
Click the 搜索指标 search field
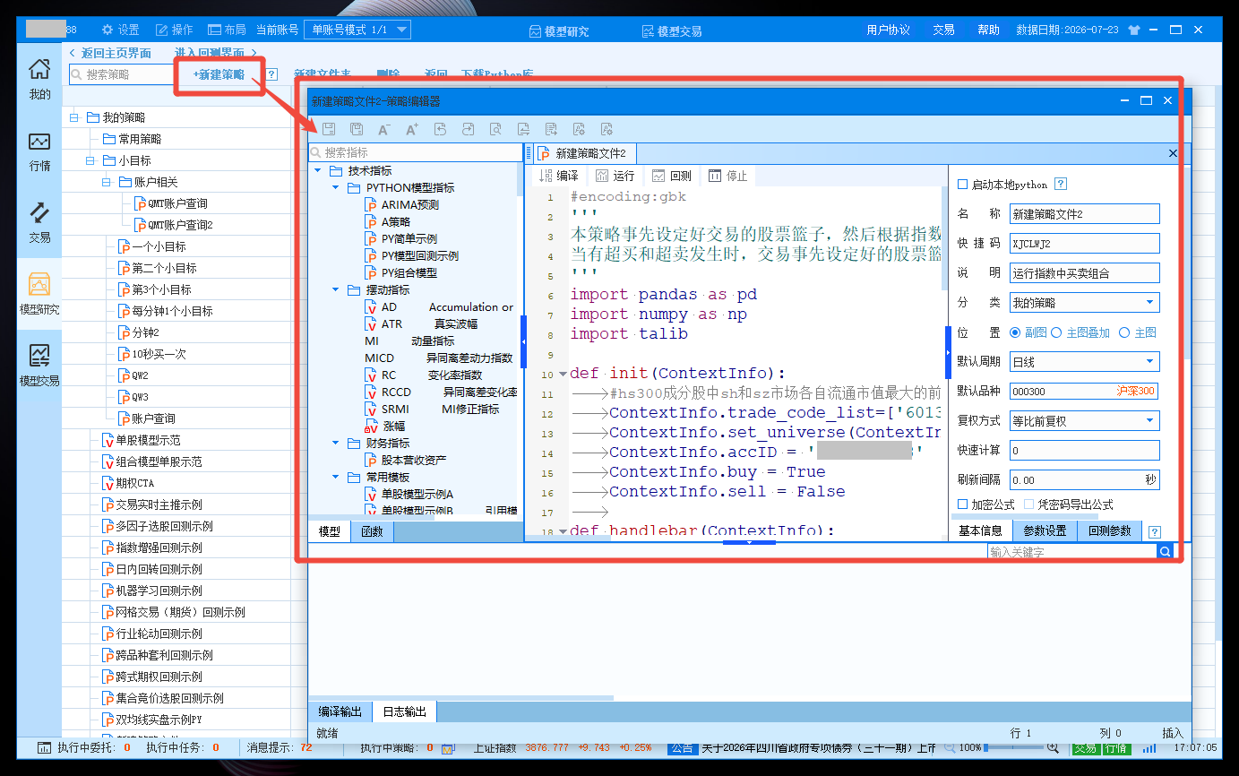(x=416, y=152)
